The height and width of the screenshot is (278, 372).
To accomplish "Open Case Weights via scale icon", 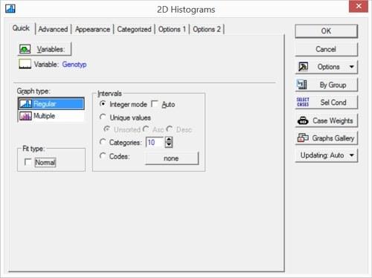I will point(303,120).
